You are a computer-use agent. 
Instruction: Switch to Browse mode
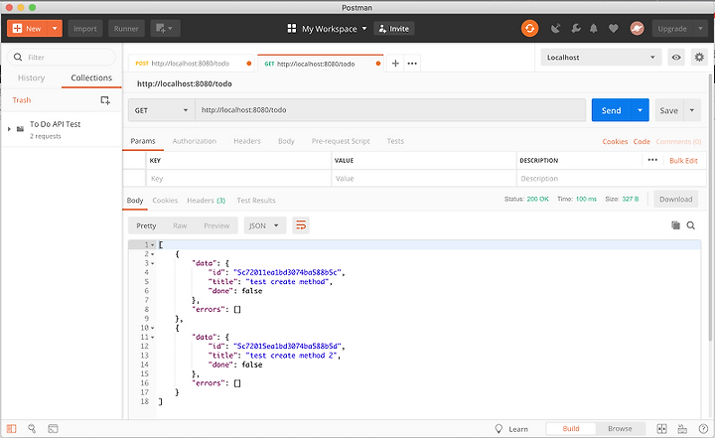tap(620, 428)
